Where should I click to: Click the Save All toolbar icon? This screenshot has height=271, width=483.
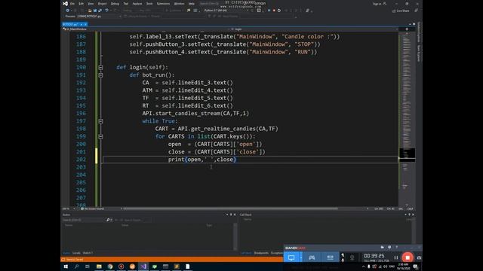tap(100, 11)
